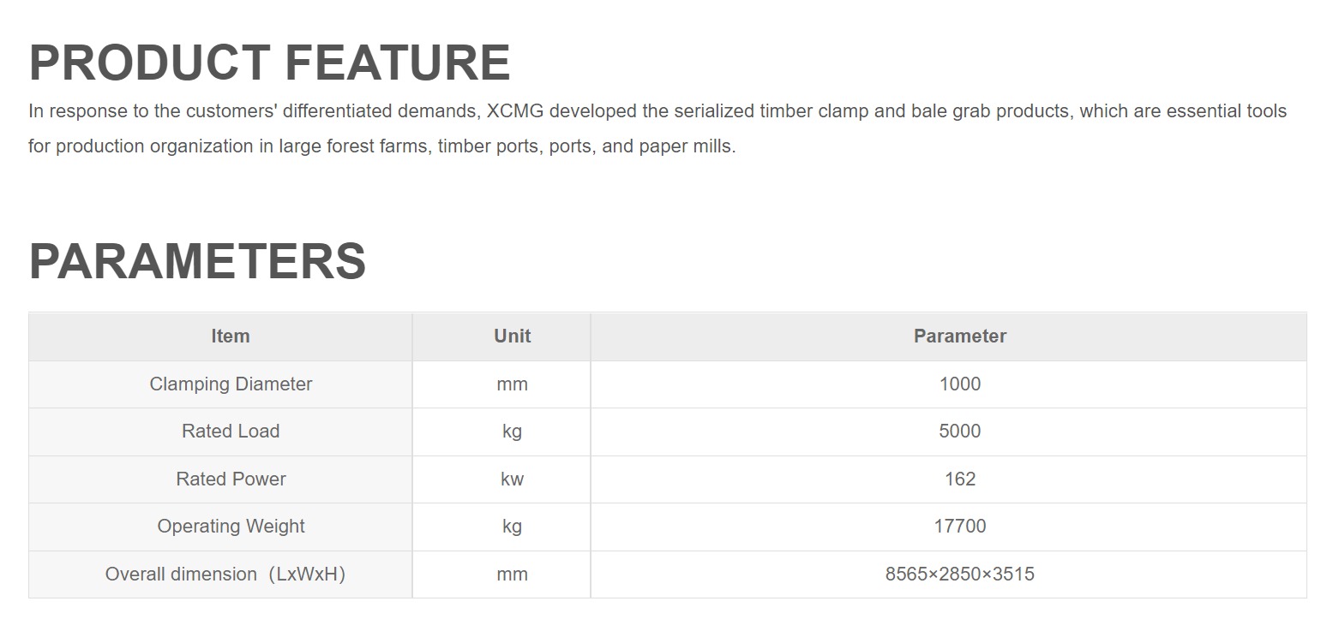Image resolution: width=1339 pixels, height=643 pixels.
Task: Click the 5000 parameter value
Action: tap(959, 432)
